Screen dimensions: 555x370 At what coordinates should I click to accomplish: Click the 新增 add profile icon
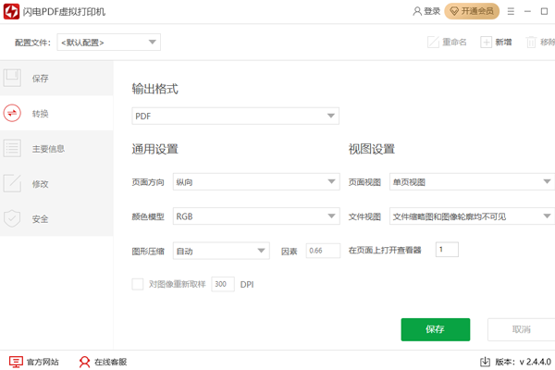(x=487, y=43)
